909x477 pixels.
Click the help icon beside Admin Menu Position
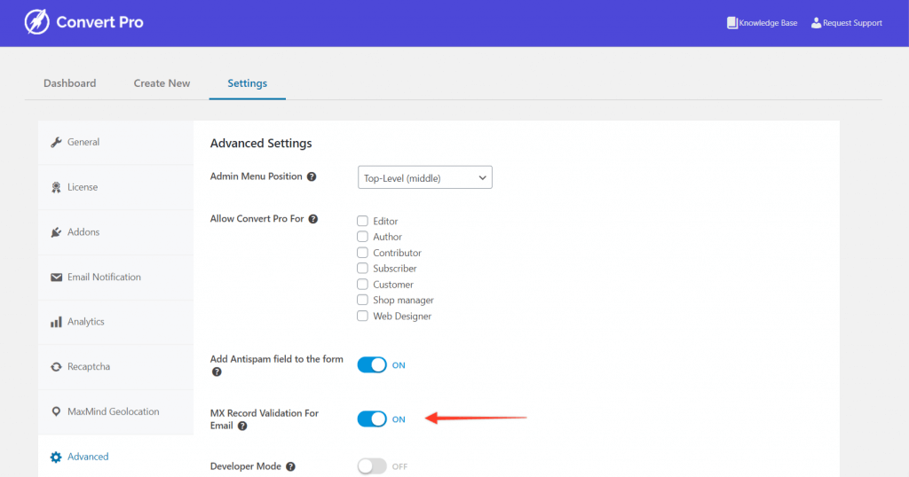(312, 176)
